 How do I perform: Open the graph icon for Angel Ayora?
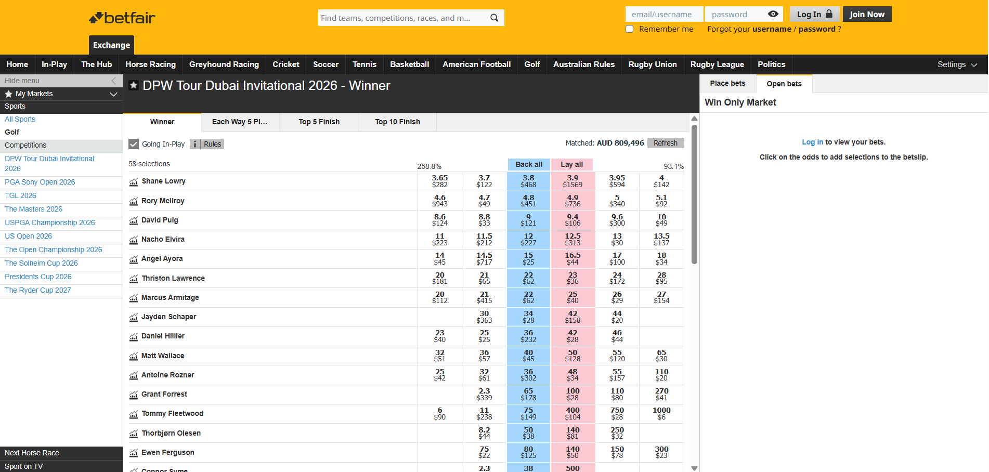(x=134, y=259)
